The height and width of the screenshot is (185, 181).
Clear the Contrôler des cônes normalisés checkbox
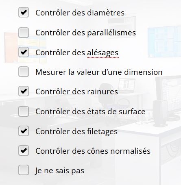(x=24, y=150)
